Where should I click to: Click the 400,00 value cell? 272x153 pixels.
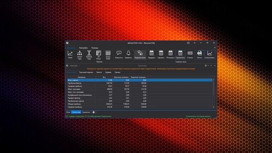coord(109,89)
